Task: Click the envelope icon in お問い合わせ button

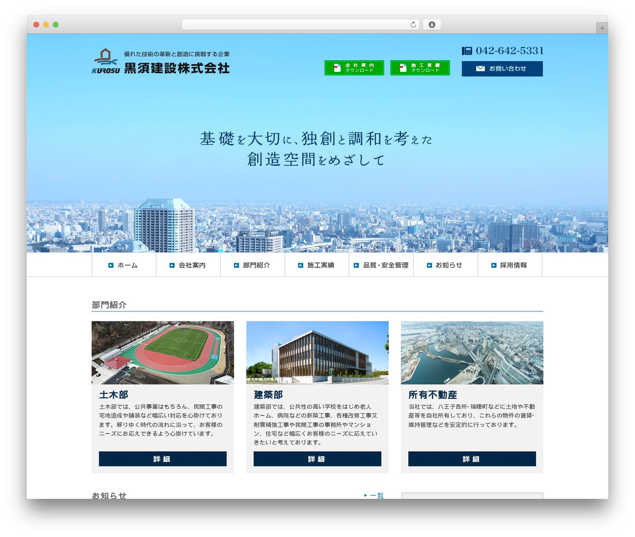Action: 480,69
